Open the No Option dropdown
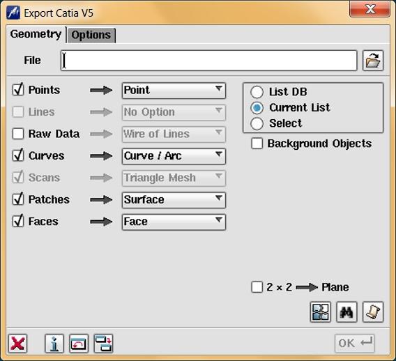 click(x=174, y=112)
